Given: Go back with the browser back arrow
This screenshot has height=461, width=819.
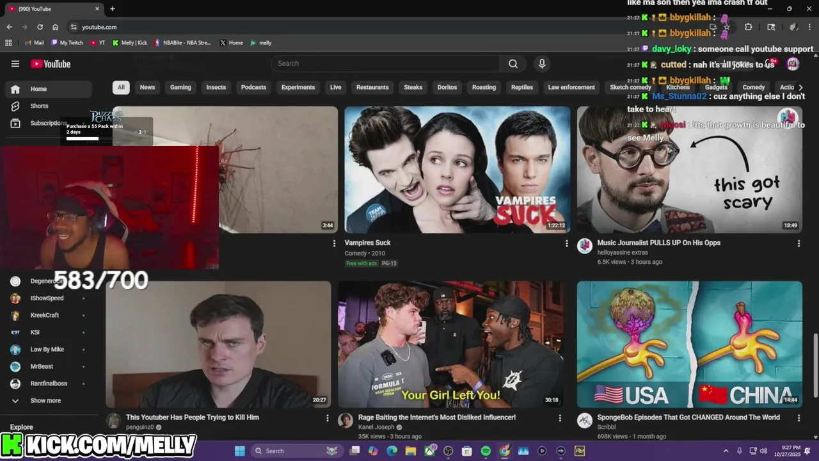Looking at the screenshot, I should pyautogui.click(x=9, y=27).
